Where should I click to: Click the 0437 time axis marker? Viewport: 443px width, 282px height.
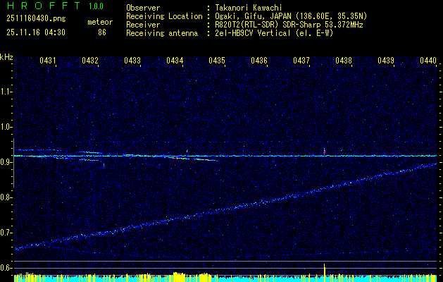click(x=301, y=60)
